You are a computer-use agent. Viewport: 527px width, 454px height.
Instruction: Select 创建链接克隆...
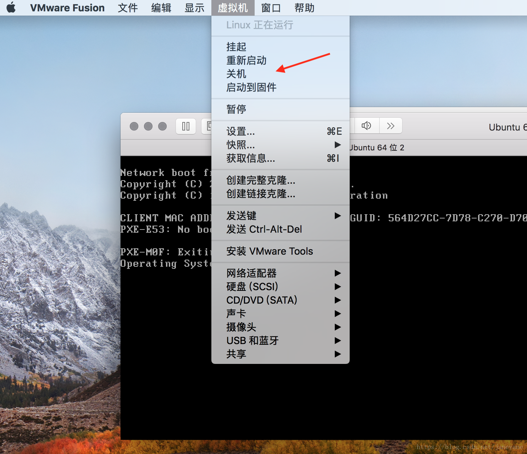(280, 194)
